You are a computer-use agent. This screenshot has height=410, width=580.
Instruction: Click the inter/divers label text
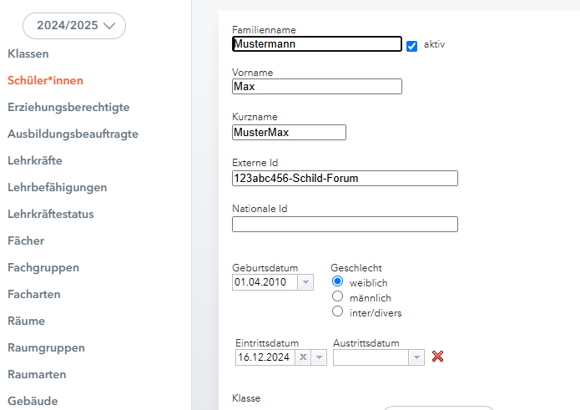[x=376, y=313]
